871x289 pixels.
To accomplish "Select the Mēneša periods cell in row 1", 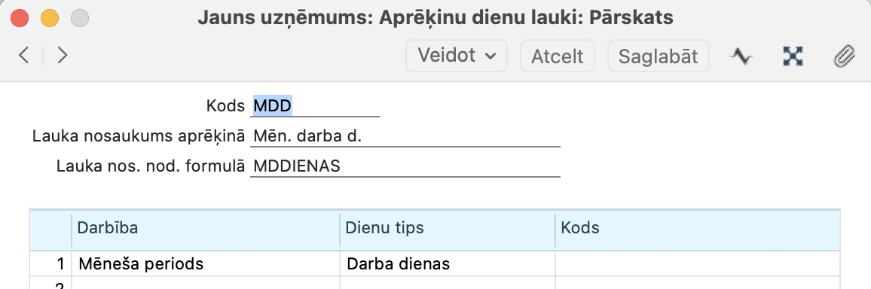I will [206, 263].
